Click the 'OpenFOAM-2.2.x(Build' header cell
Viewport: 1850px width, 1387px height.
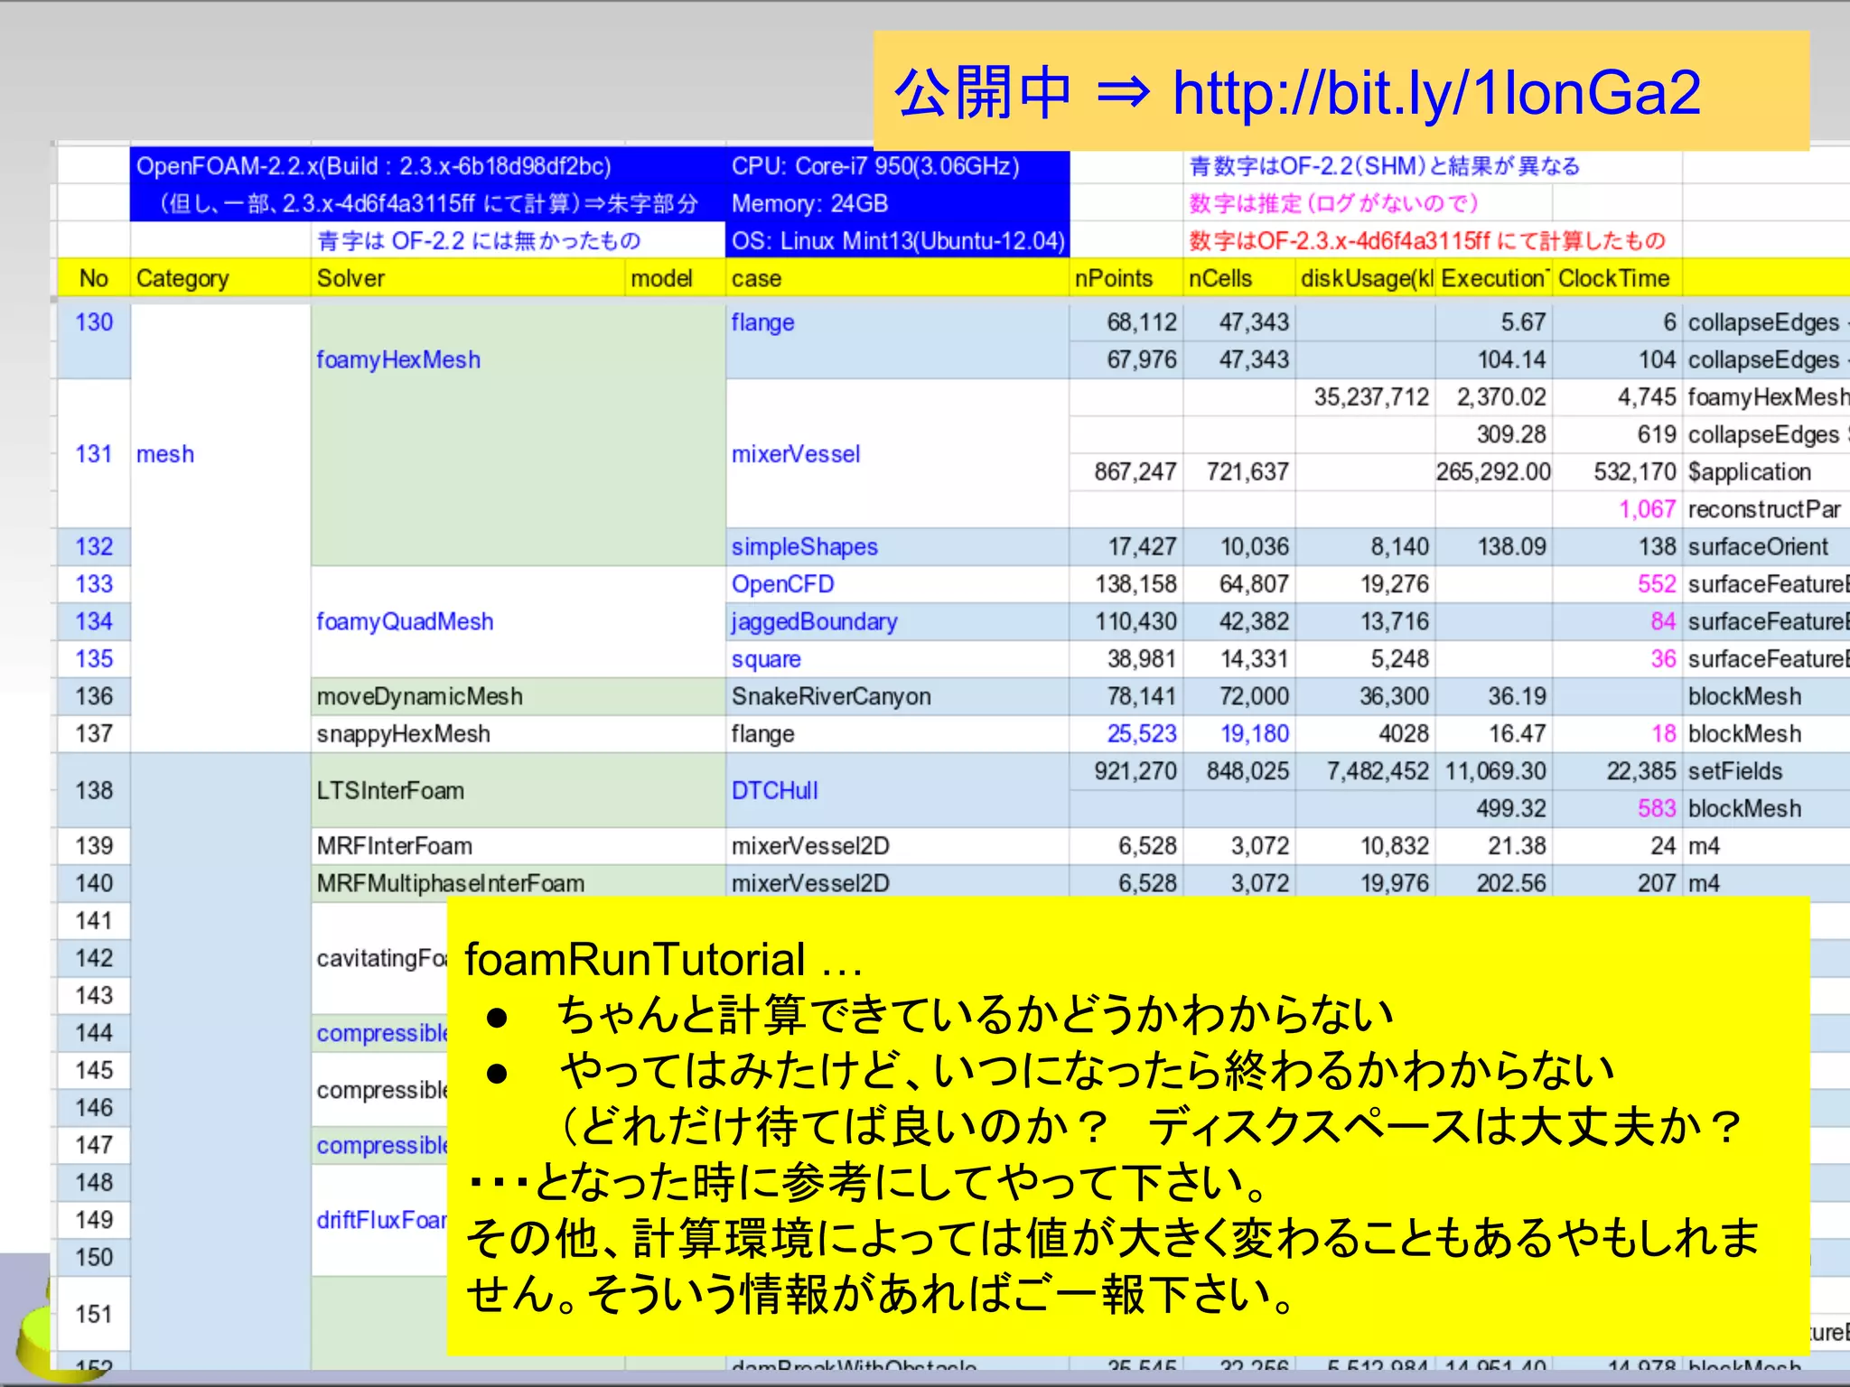(x=427, y=166)
